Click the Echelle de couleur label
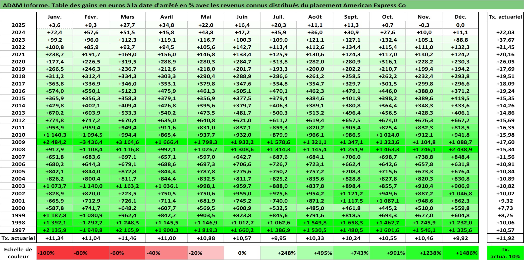 click(18, 253)
